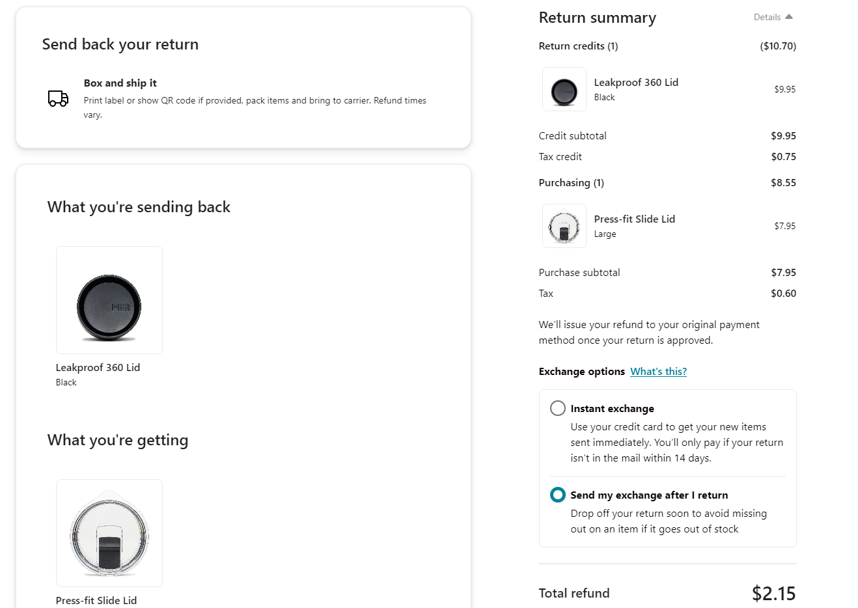Click the "Return credits (1)" label

tap(578, 46)
